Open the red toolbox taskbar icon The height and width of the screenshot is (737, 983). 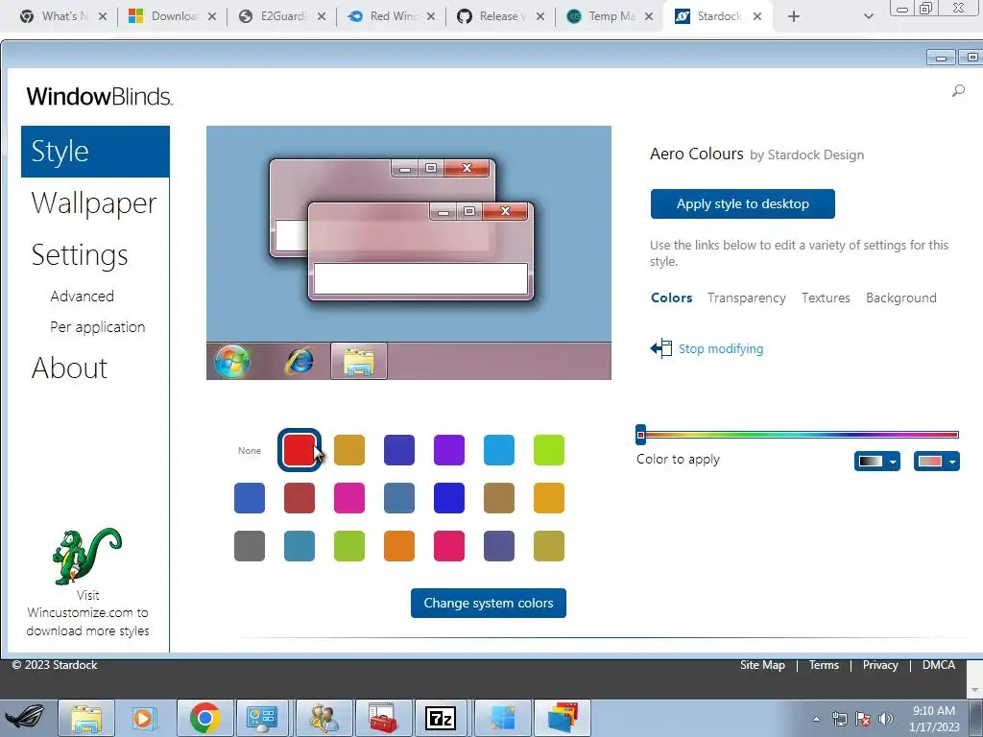tap(382, 718)
